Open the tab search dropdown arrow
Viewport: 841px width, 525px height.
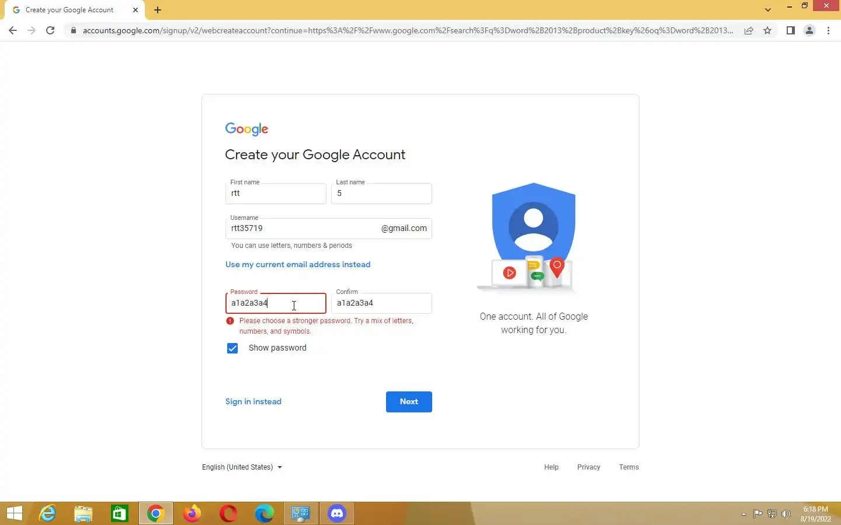(x=768, y=9)
